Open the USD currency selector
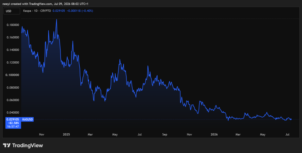The height and width of the screenshot is (153, 302). tap(12, 11)
